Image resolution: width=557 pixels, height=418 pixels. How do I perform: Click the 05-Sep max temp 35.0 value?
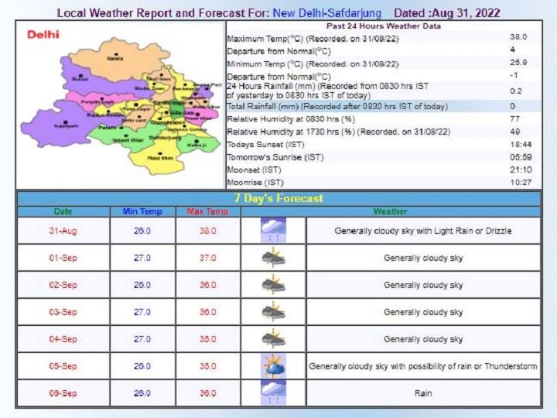pyautogui.click(x=208, y=365)
